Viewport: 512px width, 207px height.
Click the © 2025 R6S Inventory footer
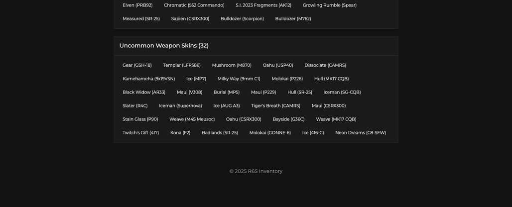point(256,172)
